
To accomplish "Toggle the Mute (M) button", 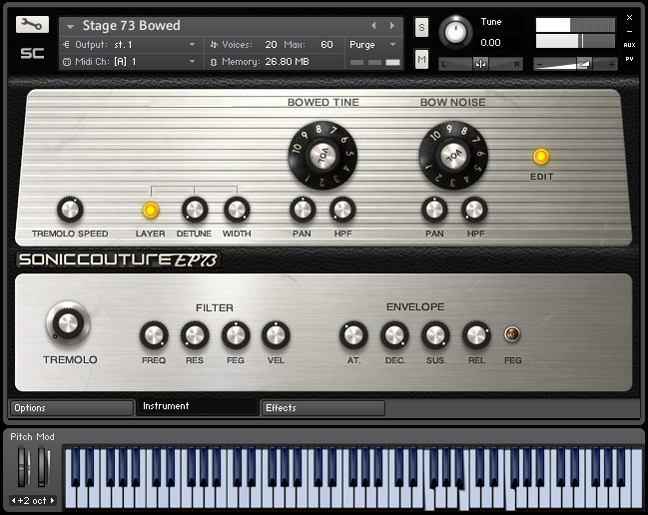I will 421,60.
